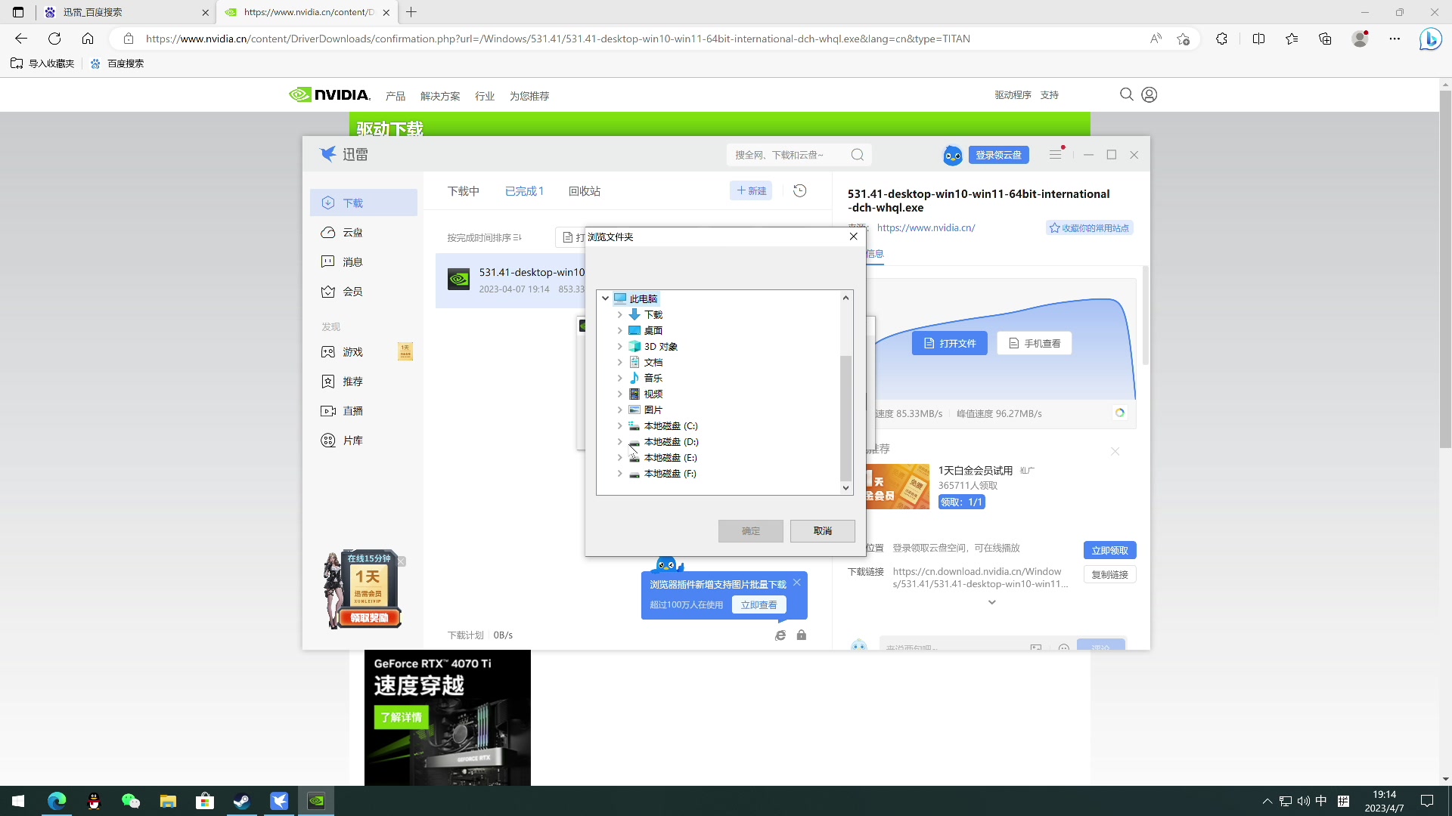
Task: Click 立即查看 in browser plugin popup
Action: pos(759,604)
